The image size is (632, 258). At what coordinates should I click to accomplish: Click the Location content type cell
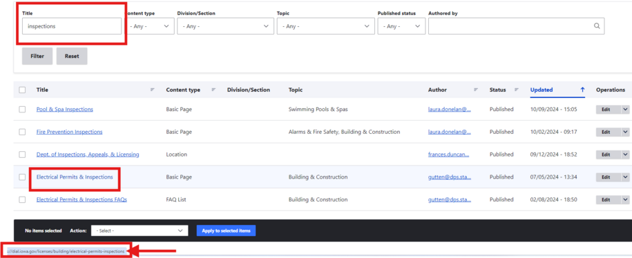tap(177, 155)
